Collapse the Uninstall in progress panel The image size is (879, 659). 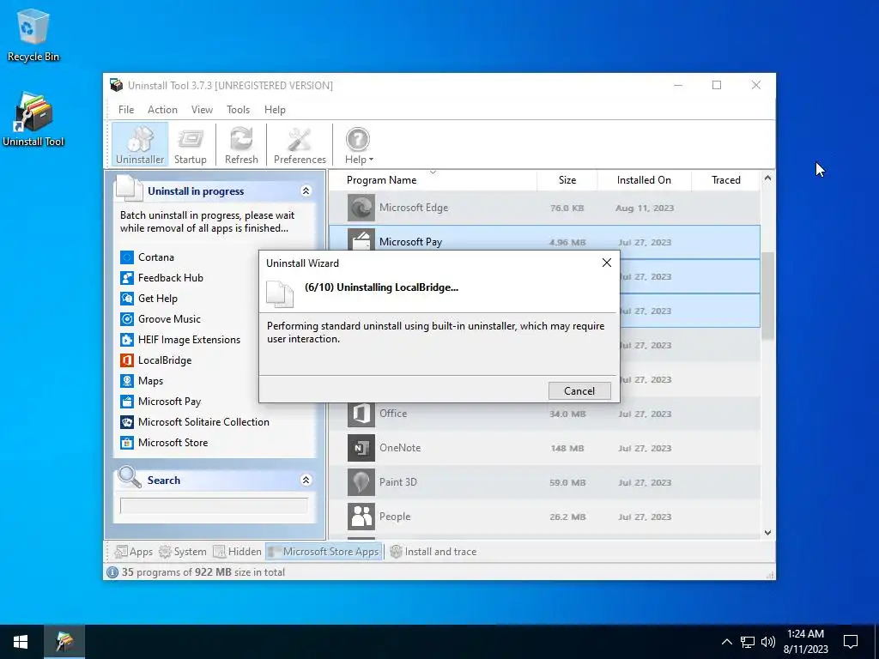point(306,191)
